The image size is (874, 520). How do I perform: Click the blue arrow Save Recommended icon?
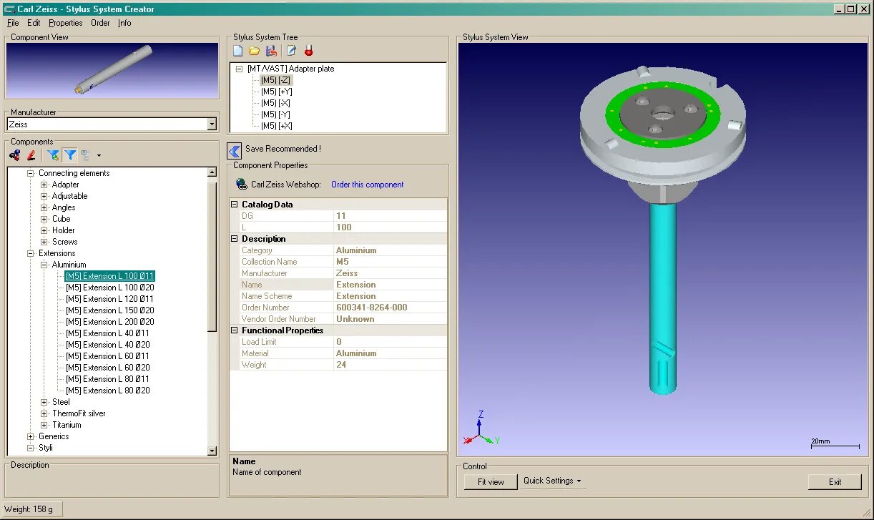[x=234, y=150]
